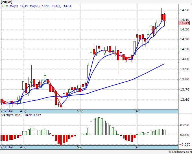Viewport: 192px width, 154px height.
Task: Click the 13.90 price axis label
Action: click(x=185, y=69)
